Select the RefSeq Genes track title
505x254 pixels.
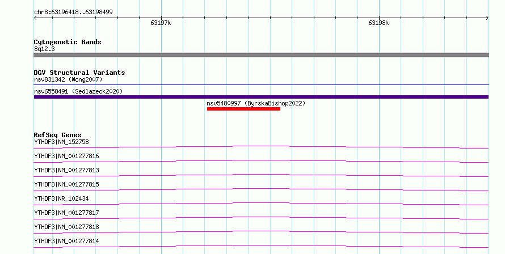(x=57, y=135)
